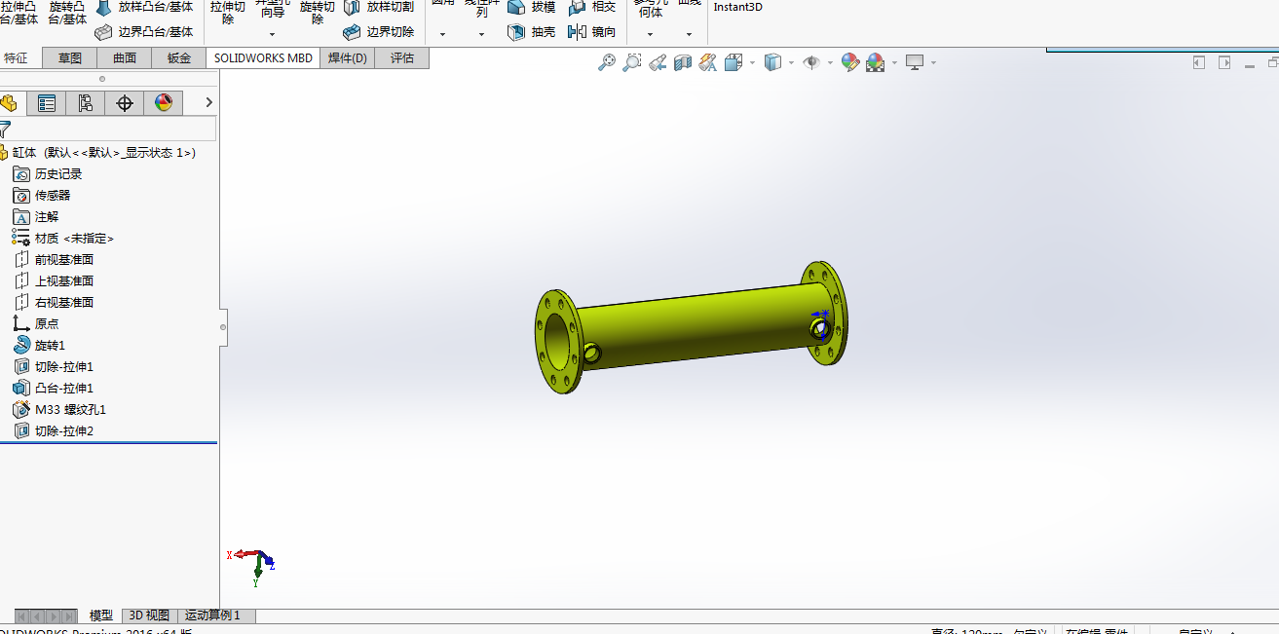1279x634 pixels.
Task: Select the 旋转1 Revolve feature
Action: pyautogui.click(x=40, y=346)
